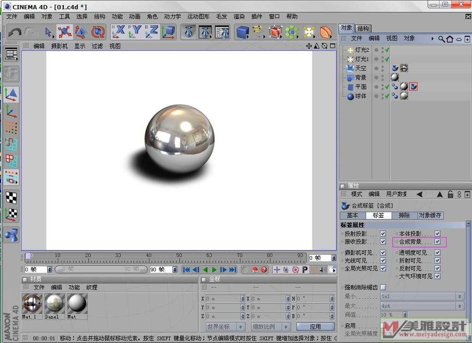The width and height of the screenshot is (472, 343).
Task: Click the checkerboard texture mode icon
Action: pyautogui.click(x=12, y=198)
